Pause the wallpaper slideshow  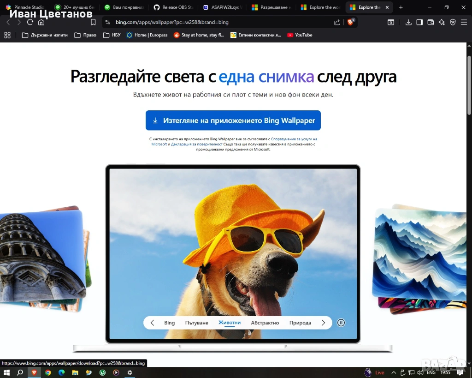341,323
